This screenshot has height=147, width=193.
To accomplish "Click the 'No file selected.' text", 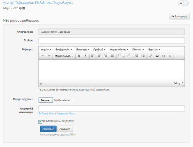I will (63, 100).
